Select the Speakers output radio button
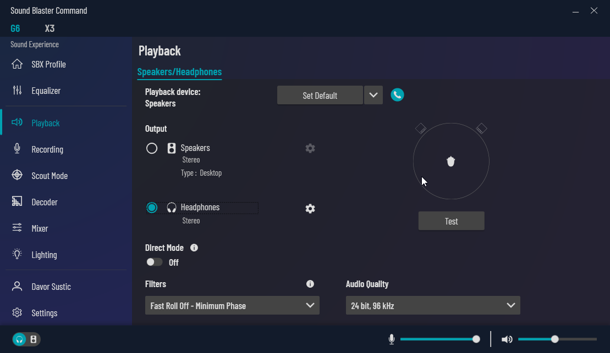 pyautogui.click(x=152, y=148)
